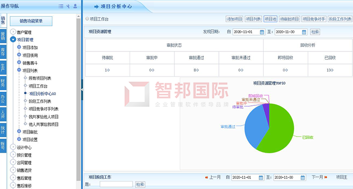The height and width of the screenshot is (189, 353).
Task: Expand the 项目设置 node
Action: 19,139
